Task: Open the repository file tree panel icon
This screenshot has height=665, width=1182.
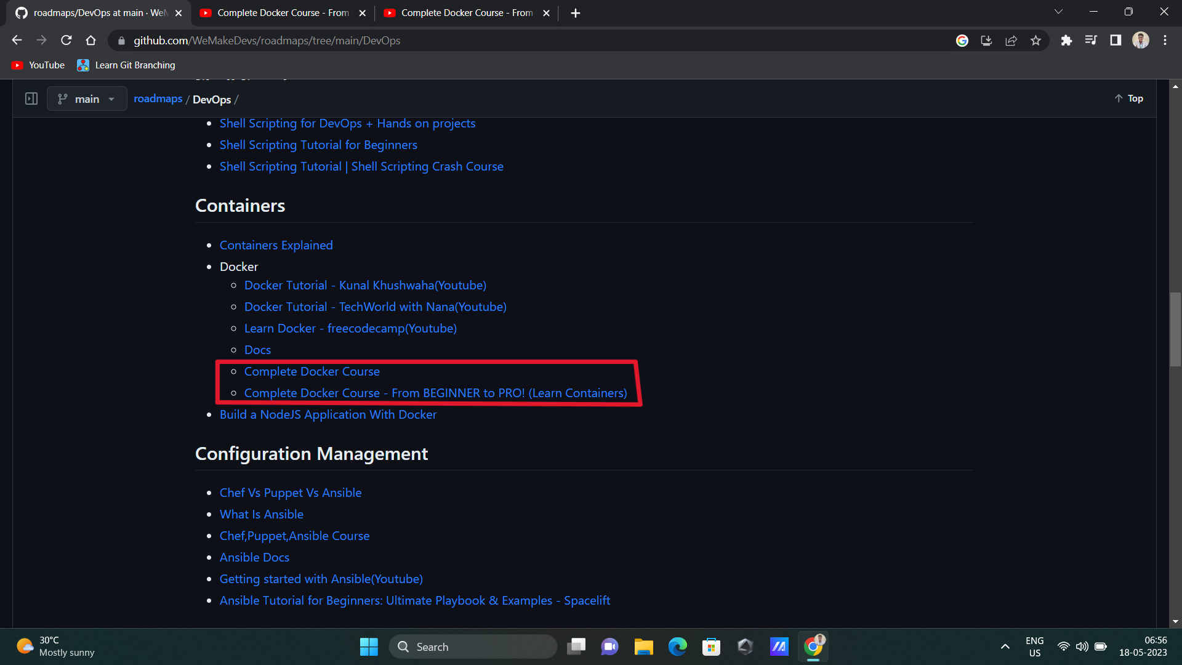Action: click(x=31, y=99)
